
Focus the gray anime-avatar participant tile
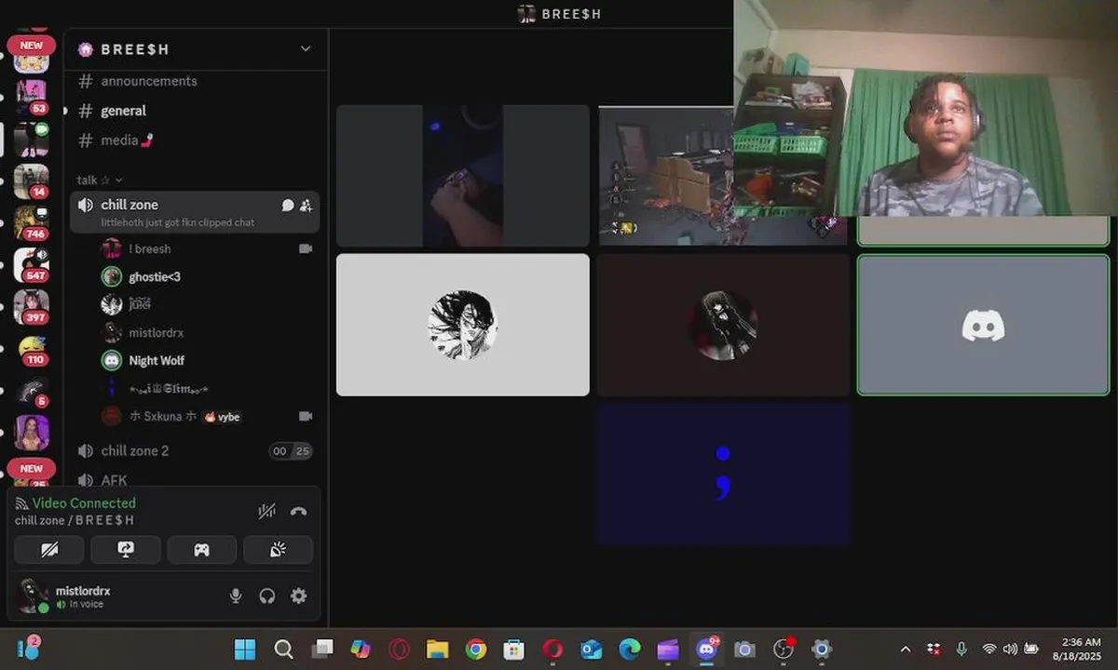(x=463, y=325)
